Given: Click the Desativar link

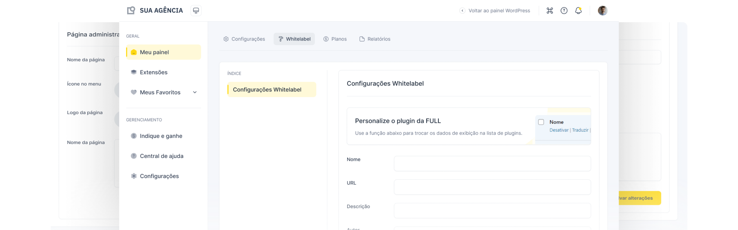Looking at the screenshot, I should pos(559,130).
